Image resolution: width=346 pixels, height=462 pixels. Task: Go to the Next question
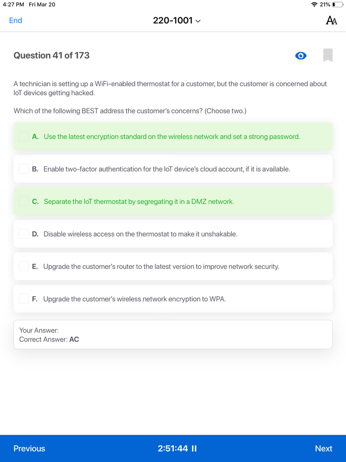click(x=324, y=448)
